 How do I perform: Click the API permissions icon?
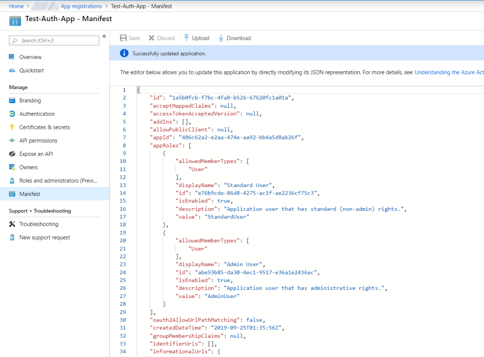coord(12,141)
